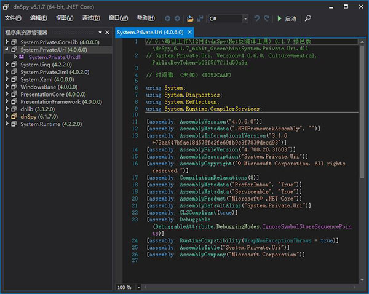Click the dnlib assembly icon
Screen dimensions: 369x294
tap(14, 109)
